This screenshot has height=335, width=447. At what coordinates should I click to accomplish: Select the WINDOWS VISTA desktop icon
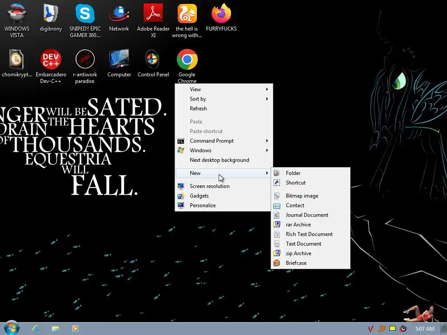17,21
